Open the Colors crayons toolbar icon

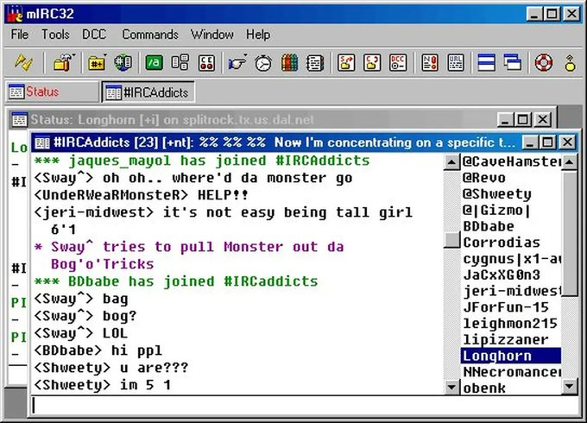coord(289,62)
